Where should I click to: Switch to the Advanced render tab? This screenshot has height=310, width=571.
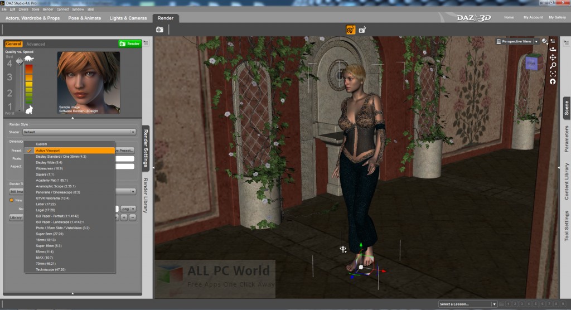36,44
